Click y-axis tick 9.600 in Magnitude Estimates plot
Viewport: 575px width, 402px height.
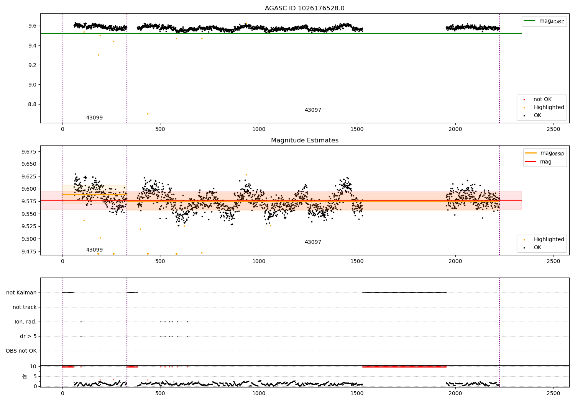pos(29,189)
